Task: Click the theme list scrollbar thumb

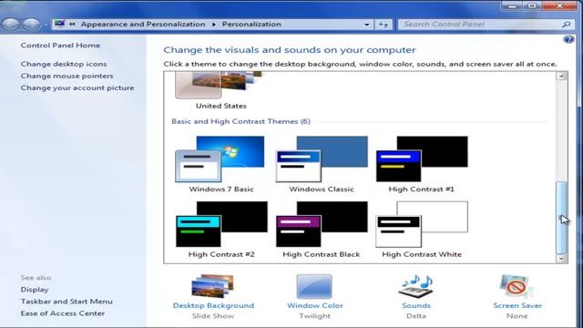Action: (x=561, y=218)
